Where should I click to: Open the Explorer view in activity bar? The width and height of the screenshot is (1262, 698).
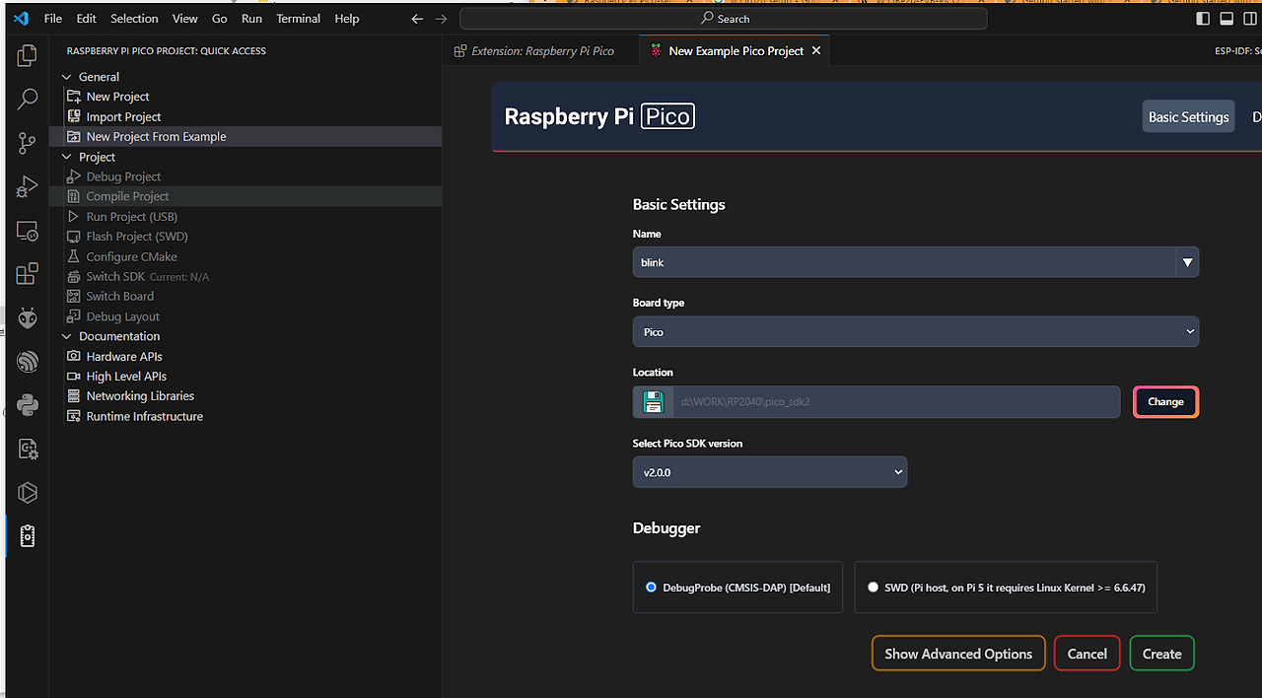click(28, 56)
